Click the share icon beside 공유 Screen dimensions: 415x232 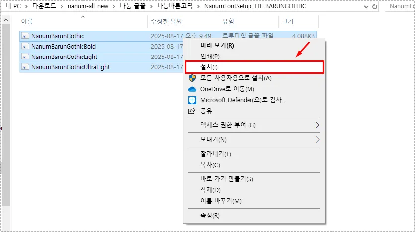[x=192, y=111]
